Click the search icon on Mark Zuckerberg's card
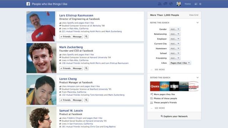The height and width of the screenshot is (128, 228). point(86,68)
